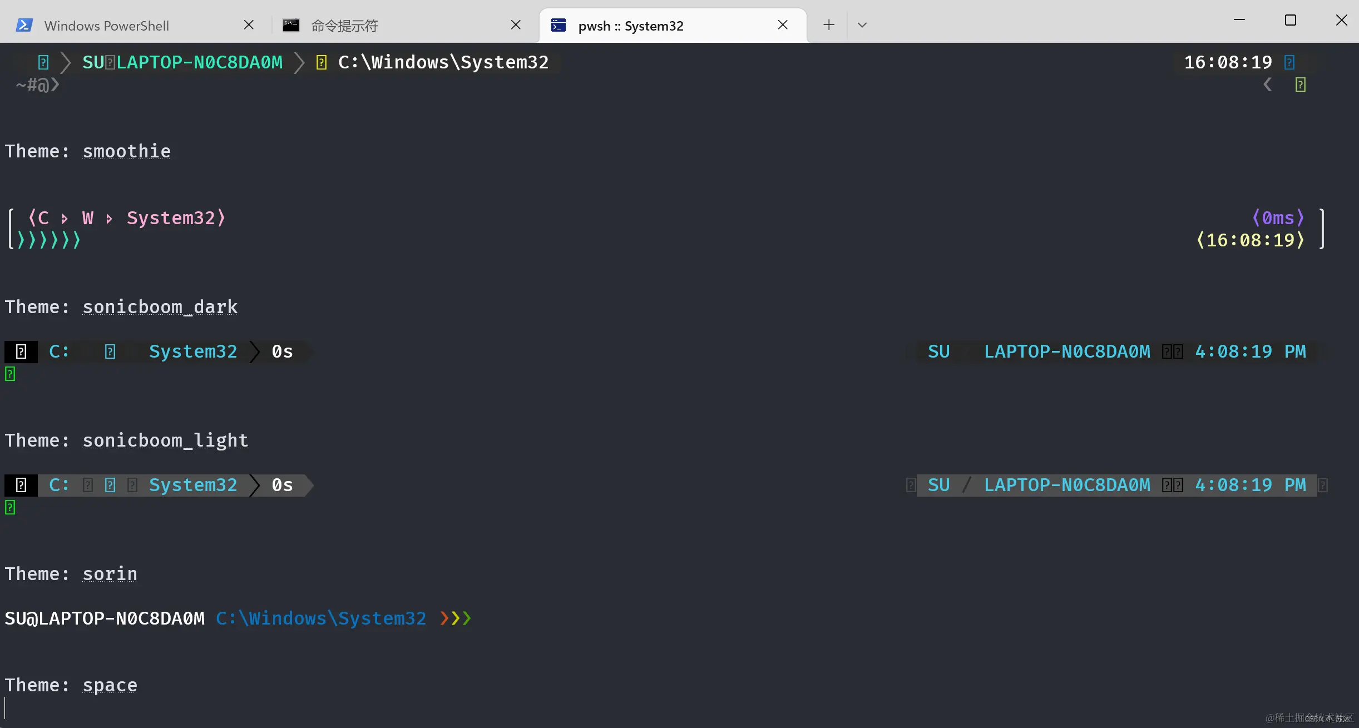Click the sonicboom_dark theme name
Screen dimensions: 1359x728
click(x=160, y=307)
